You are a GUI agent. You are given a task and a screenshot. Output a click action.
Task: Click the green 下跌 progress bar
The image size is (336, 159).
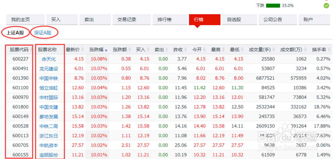pos(273,6)
